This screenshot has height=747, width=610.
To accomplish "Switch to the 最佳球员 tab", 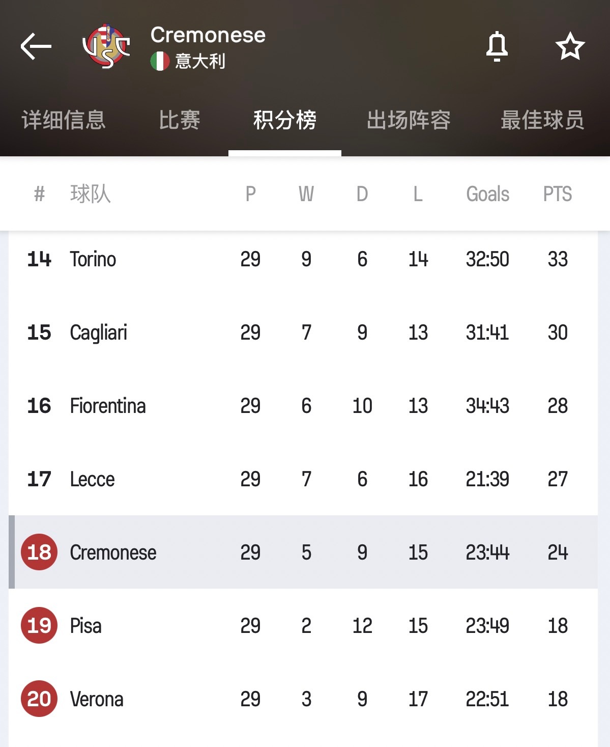I will (542, 120).
